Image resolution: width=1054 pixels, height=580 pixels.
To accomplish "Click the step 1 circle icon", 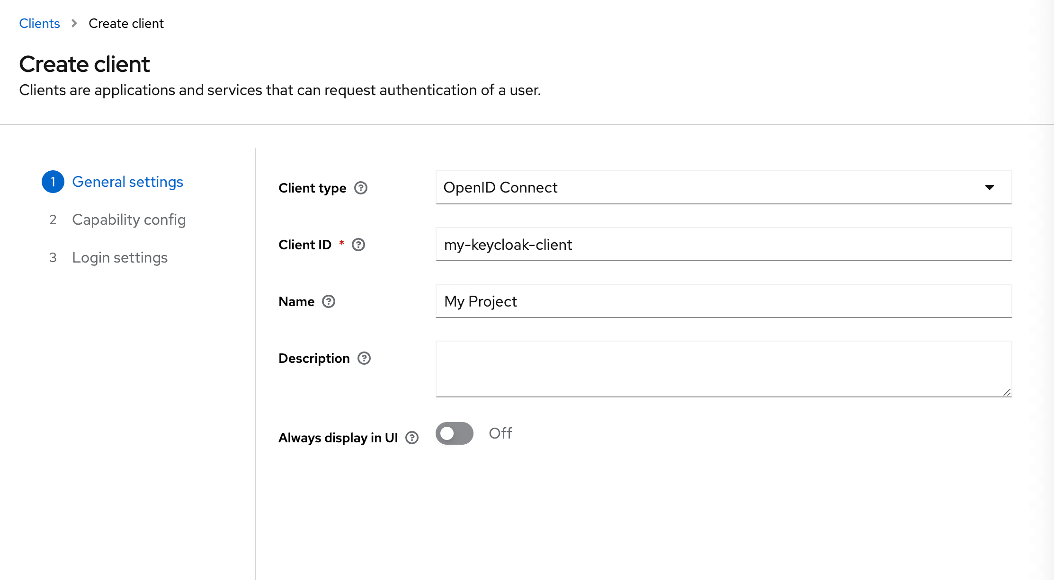I will [x=53, y=182].
